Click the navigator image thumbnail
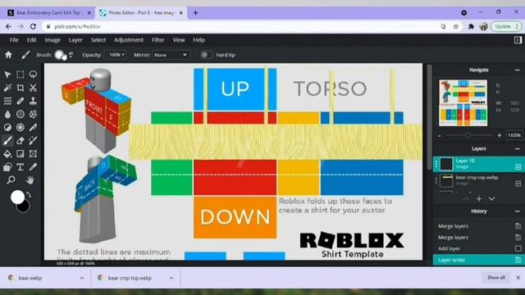 (x=463, y=102)
